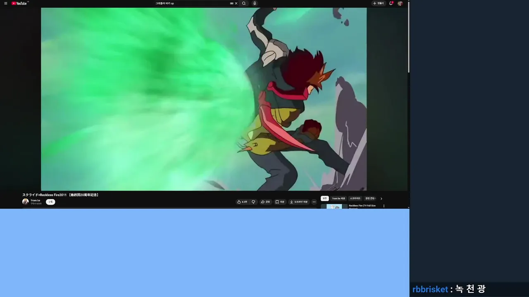The width and height of the screenshot is (529, 297).
Task: Open the Trom be channel avatar
Action: tap(26, 202)
